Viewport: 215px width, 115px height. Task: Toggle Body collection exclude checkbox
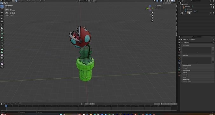[210, 13]
